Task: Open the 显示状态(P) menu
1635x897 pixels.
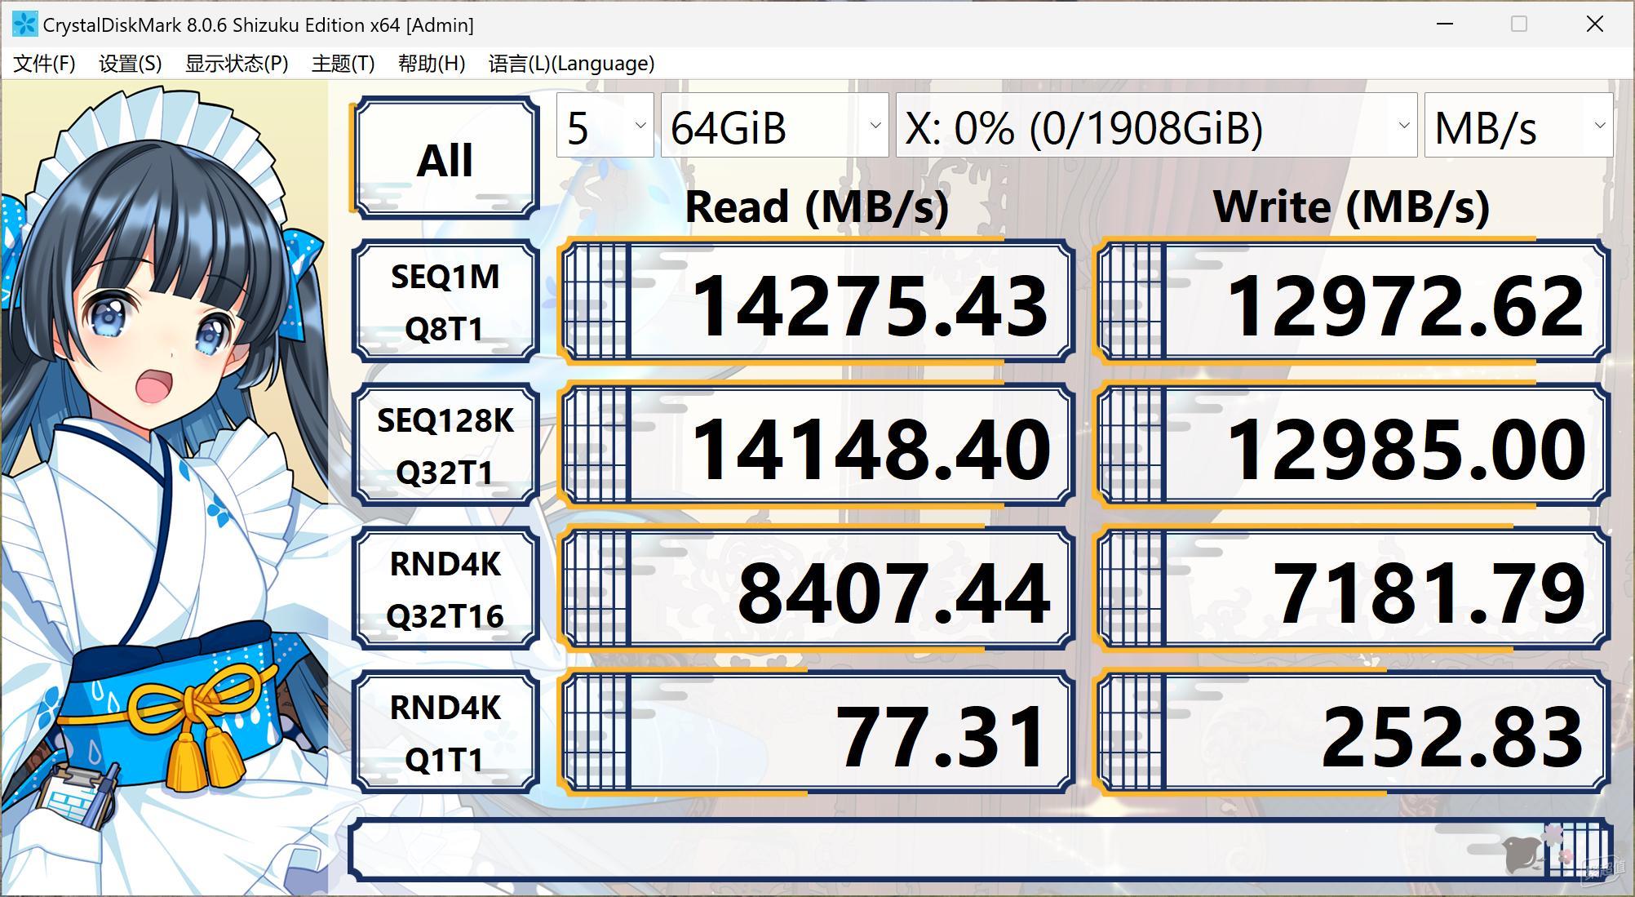Action: (x=237, y=64)
